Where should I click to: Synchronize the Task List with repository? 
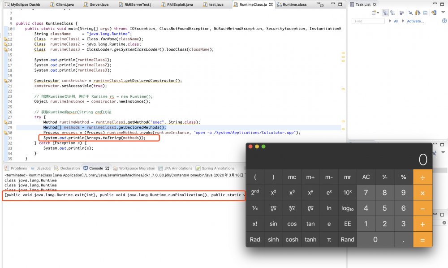pyautogui.click(x=434, y=13)
